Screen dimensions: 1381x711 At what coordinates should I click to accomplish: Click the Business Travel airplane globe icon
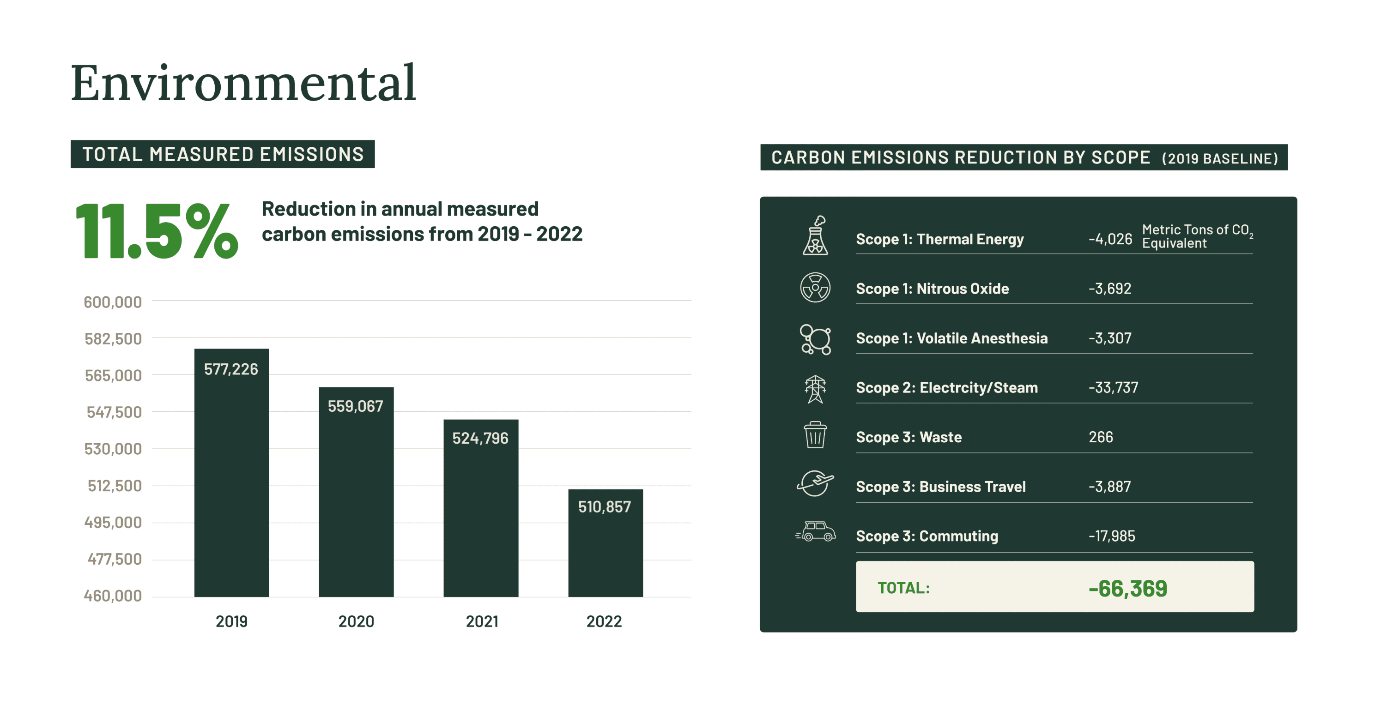(x=815, y=483)
